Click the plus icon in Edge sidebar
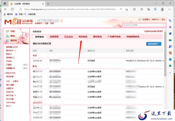The height and width of the screenshot is (121, 175). click(x=170, y=73)
